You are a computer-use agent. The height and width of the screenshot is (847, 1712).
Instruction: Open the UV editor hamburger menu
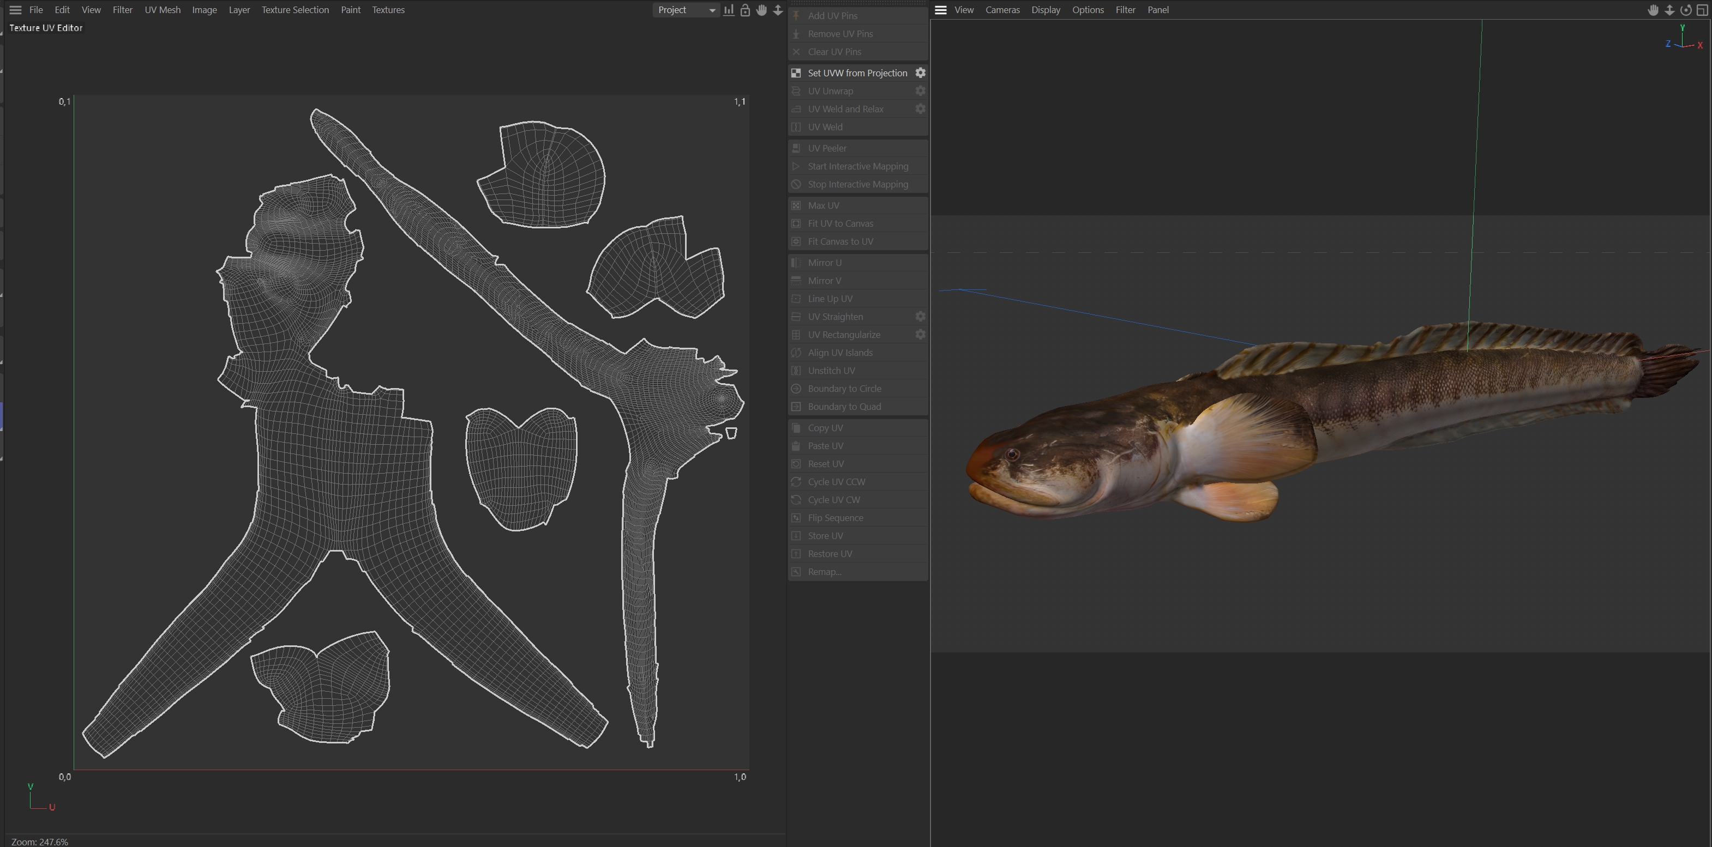(x=15, y=10)
